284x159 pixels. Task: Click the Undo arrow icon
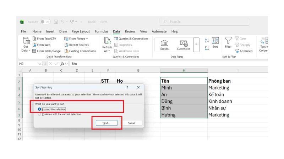[62, 22]
